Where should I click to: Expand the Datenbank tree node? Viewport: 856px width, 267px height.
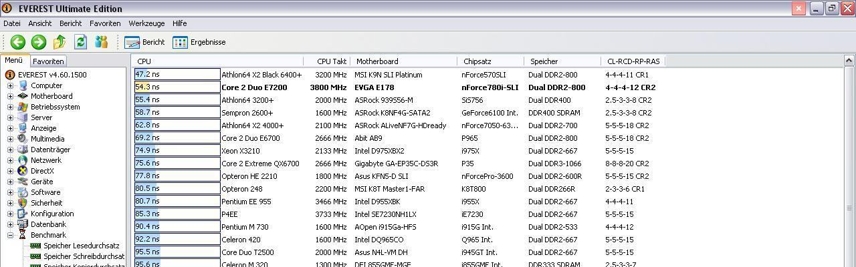click(10, 224)
